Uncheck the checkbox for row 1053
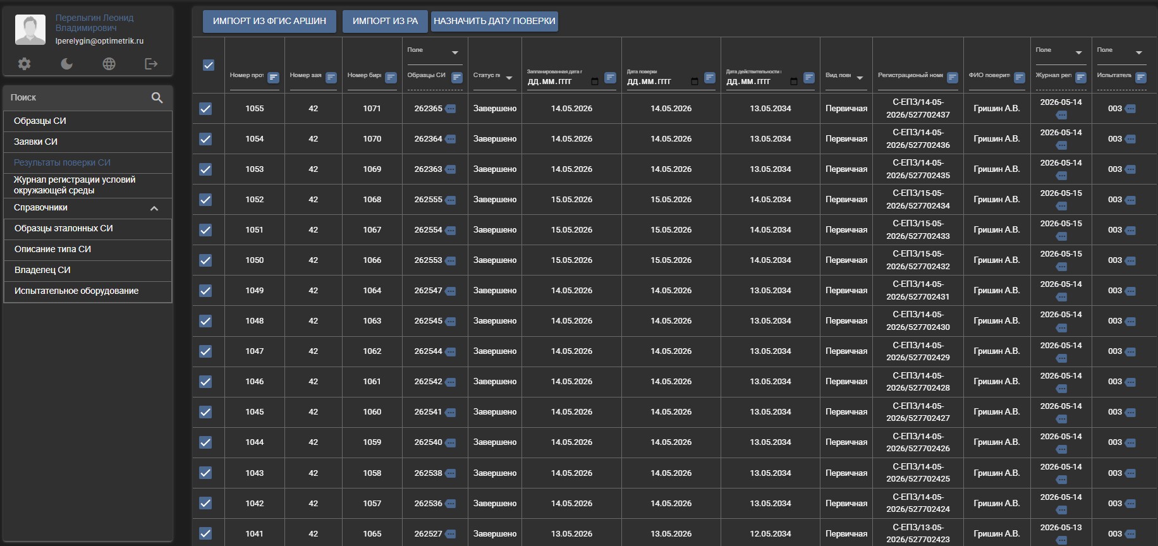Screen dimensions: 1158x546 [205, 169]
